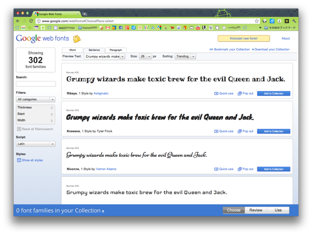Pop out the Ribeye font
Viewport: 312px width, 235px height.
point(246,93)
